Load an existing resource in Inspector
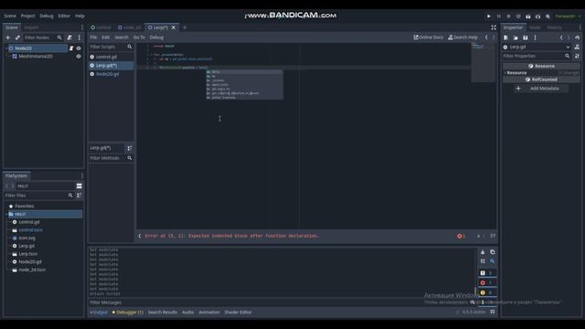585x329 pixels. [x=516, y=37]
